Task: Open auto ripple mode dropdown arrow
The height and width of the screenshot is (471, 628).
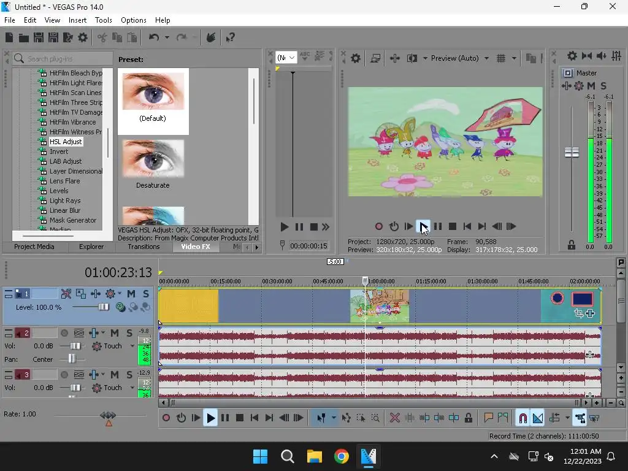Action: coord(567,418)
